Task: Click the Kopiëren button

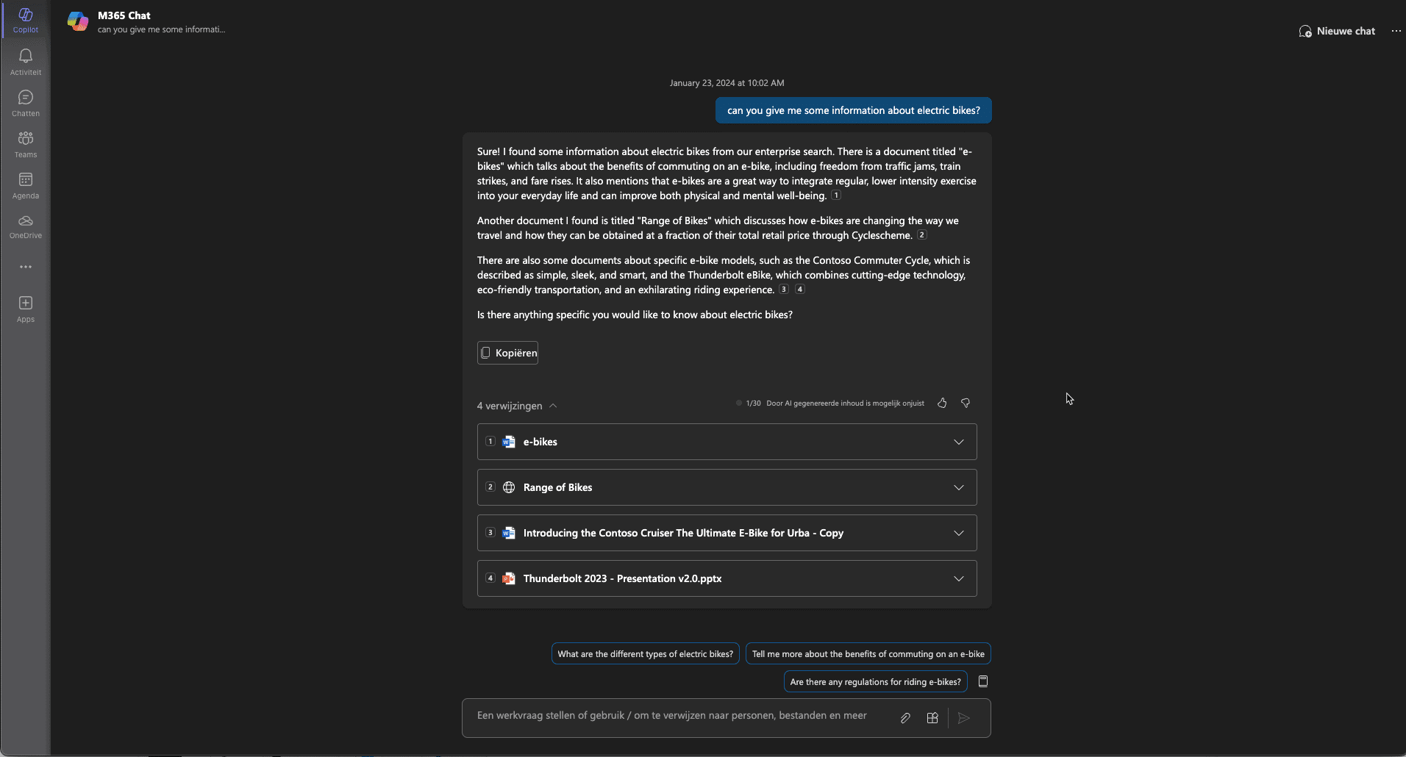Action: click(507, 352)
